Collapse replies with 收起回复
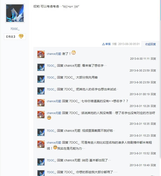Image resolution: width=161 pixels, height=176 pixels. click(150, 44)
